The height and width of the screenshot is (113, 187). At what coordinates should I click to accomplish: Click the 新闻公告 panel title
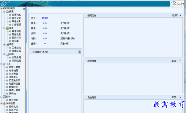(92, 16)
